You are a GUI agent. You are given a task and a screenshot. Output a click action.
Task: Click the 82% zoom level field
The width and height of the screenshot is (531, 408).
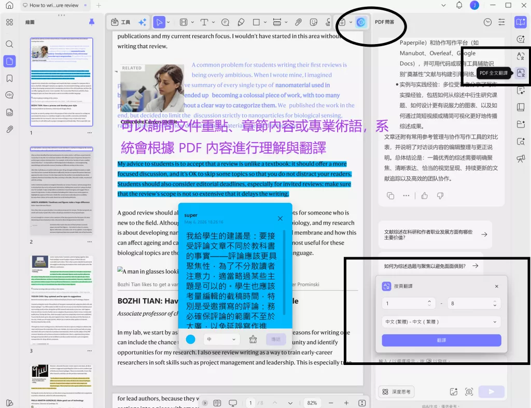pyautogui.click(x=312, y=403)
